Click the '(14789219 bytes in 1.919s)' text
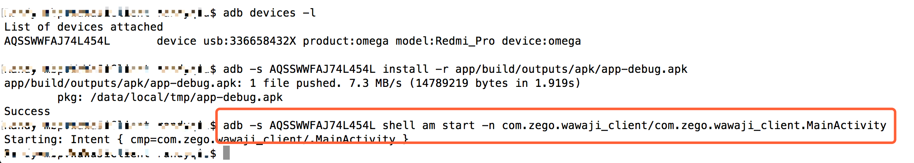The image size is (914, 163). (495, 83)
